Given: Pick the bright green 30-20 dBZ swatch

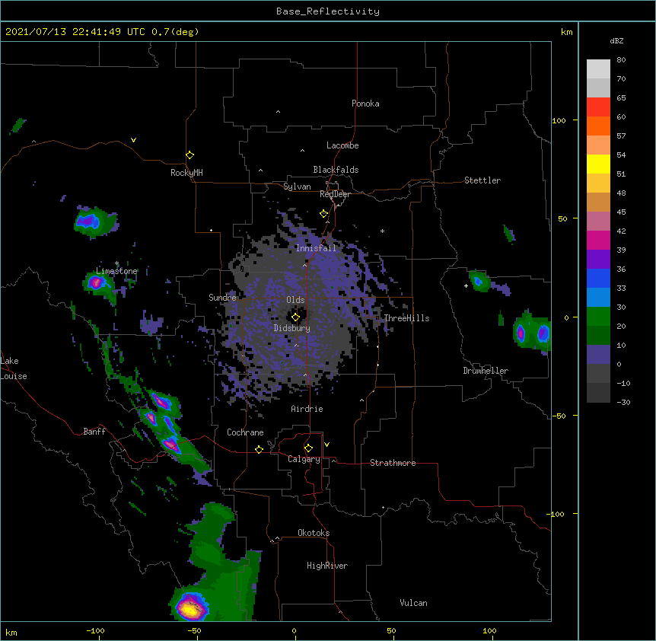Looking at the screenshot, I should point(598,317).
